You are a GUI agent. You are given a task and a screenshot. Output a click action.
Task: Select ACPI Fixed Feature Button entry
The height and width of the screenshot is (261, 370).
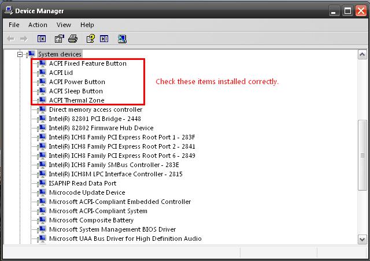[88, 63]
